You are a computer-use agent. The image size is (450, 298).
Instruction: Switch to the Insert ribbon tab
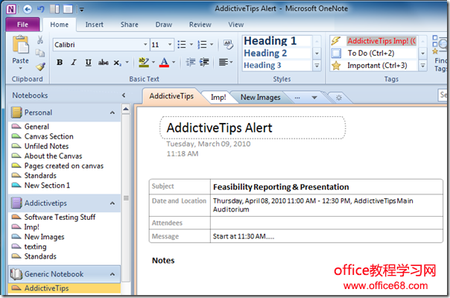pyautogui.click(x=95, y=25)
